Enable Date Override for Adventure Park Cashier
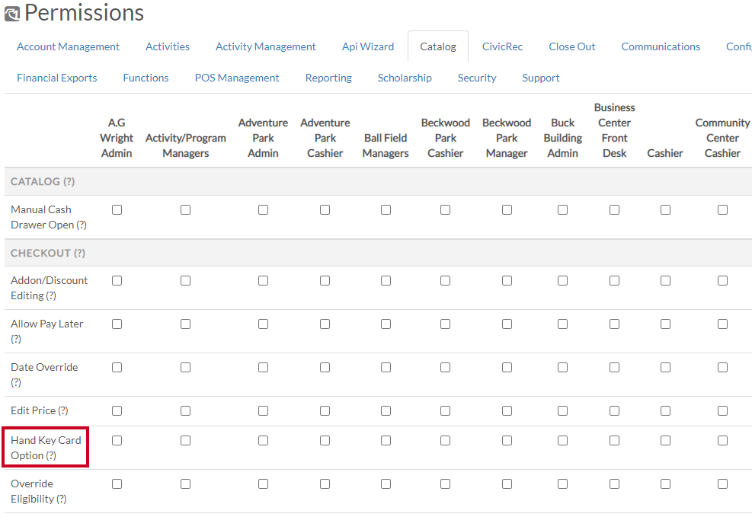Image resolution: width=752 pixels, height=517 pixels. pos(325,368)
